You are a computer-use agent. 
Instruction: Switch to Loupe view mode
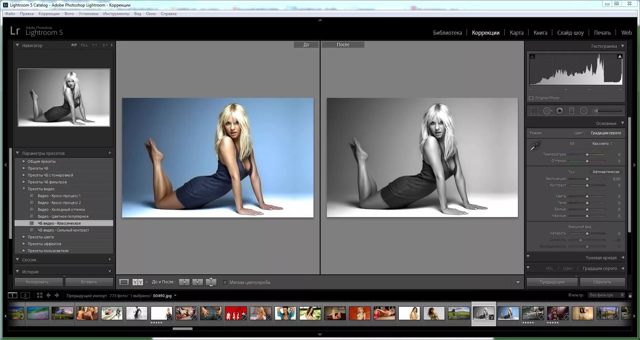click(x=124, y=282)
